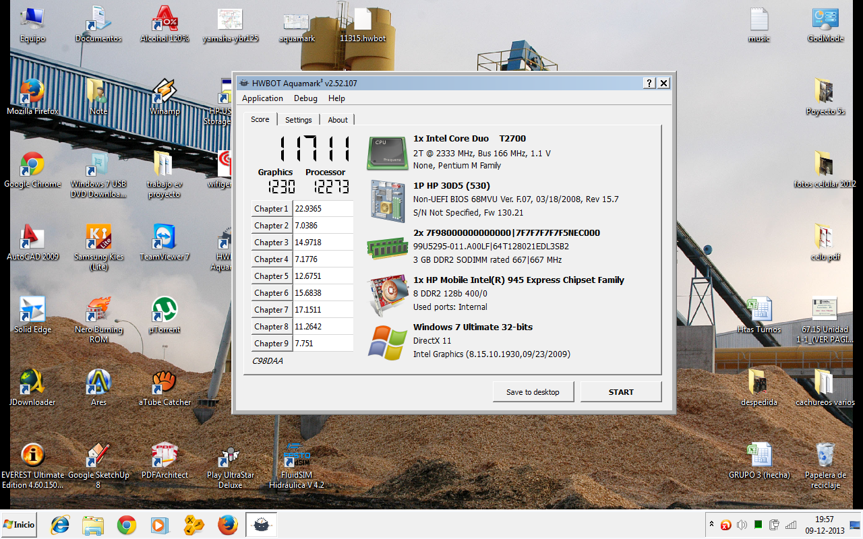Click the Chapter 7 button
863x539 pixels.
(271, 310)
